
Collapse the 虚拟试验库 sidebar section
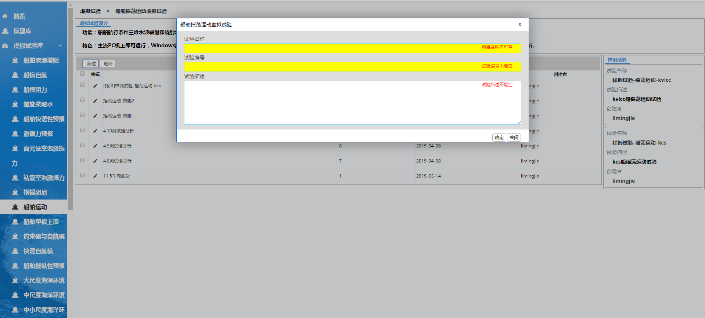tap(60, 46)
